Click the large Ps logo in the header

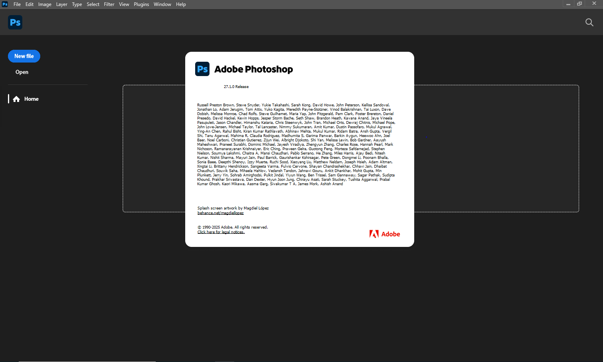(15, 22)
